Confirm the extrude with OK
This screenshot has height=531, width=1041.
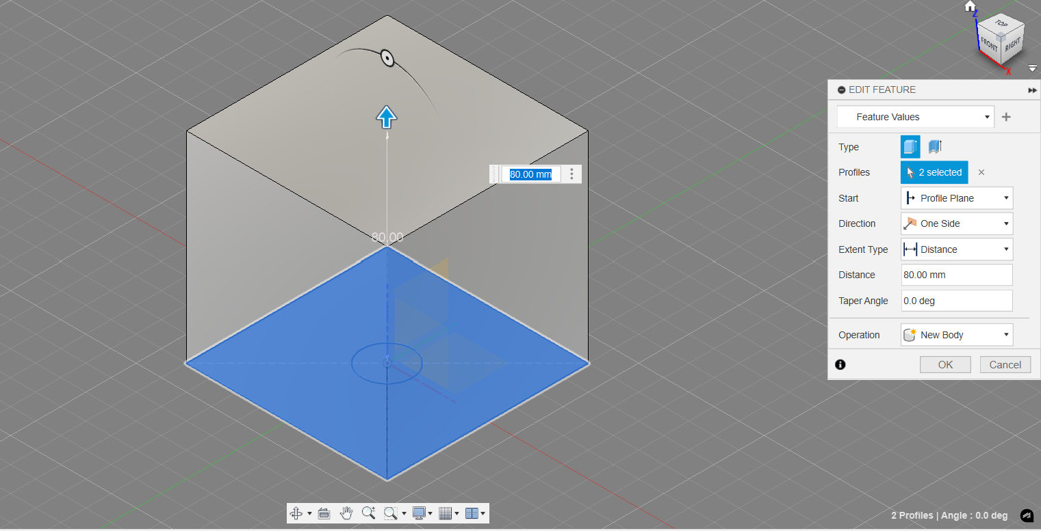click(945, 365)
